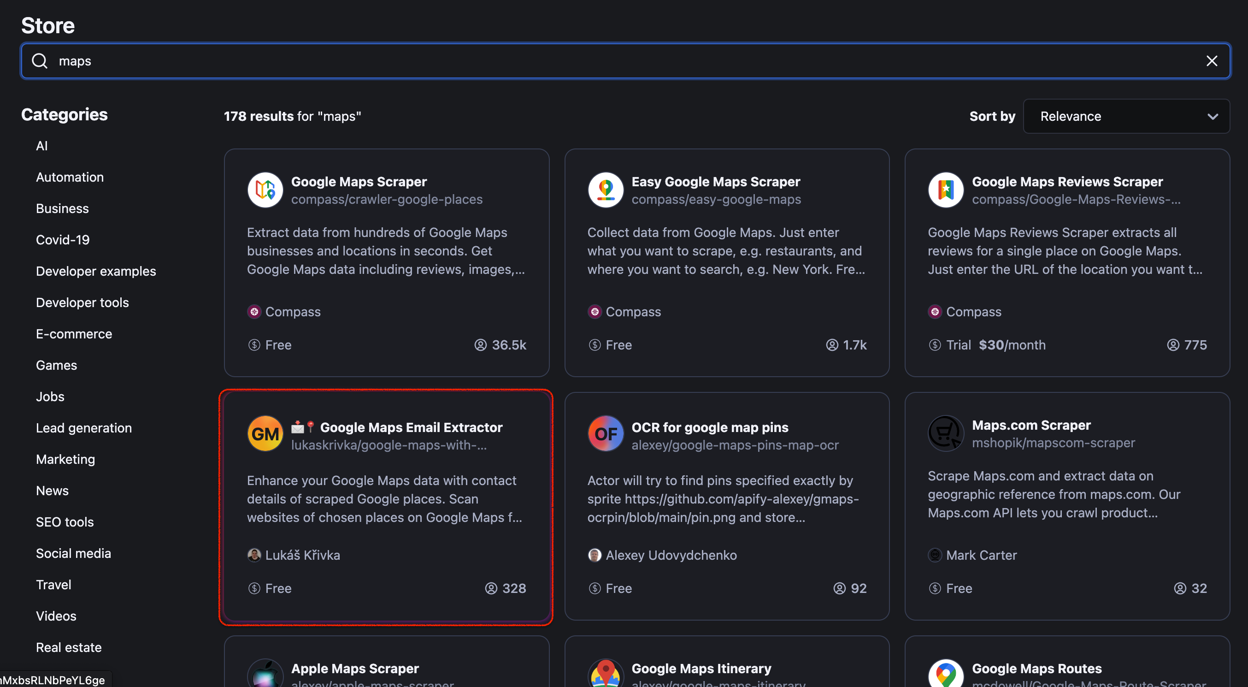Clear the search using the X button

click(1212, 60)
